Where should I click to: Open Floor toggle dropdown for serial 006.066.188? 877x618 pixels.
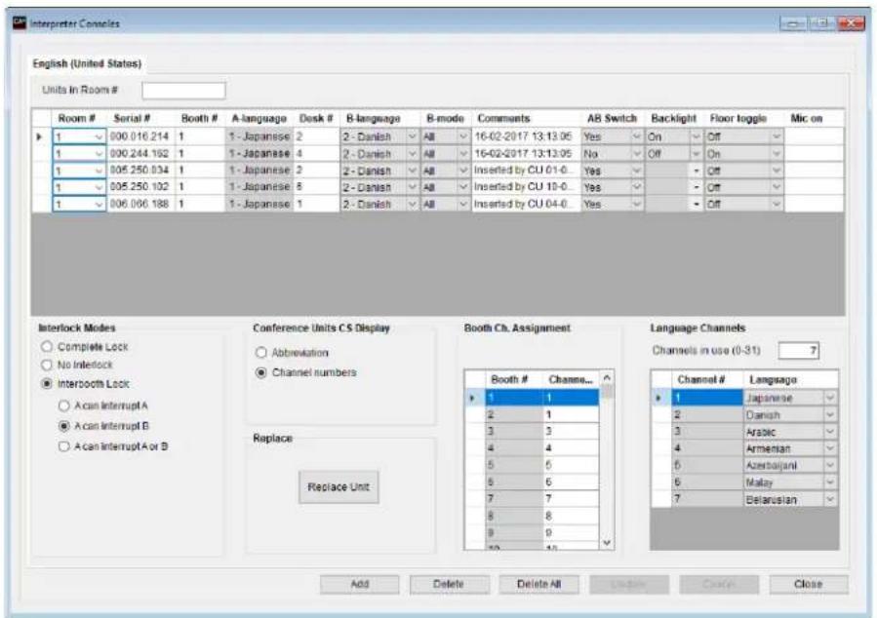[777, 204]
